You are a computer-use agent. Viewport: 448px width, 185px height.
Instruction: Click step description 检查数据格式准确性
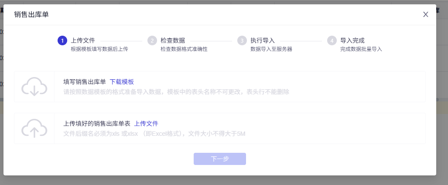point(184,49)
